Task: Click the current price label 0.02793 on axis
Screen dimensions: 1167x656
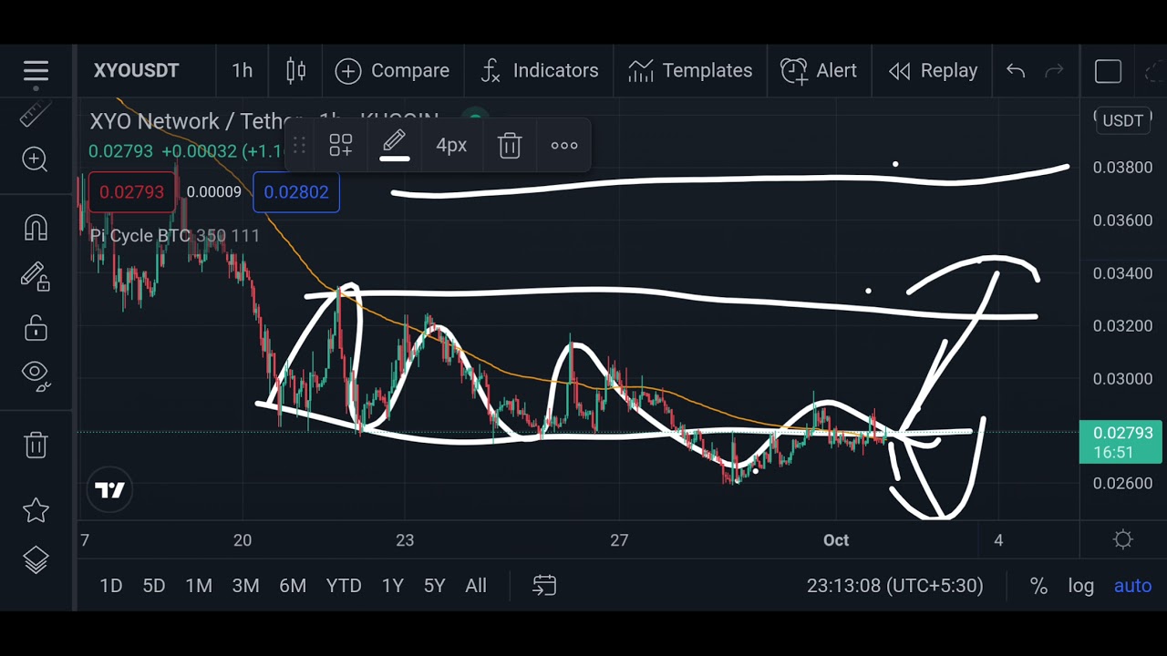Action: [x=1122, y=442]
